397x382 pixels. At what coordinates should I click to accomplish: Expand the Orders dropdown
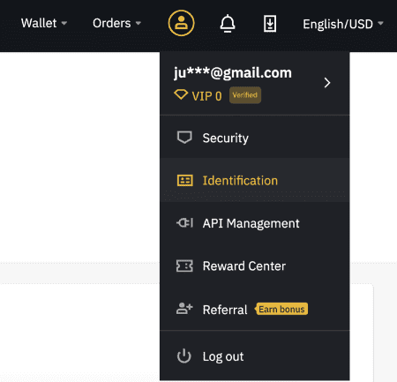[x=117, y=23]
